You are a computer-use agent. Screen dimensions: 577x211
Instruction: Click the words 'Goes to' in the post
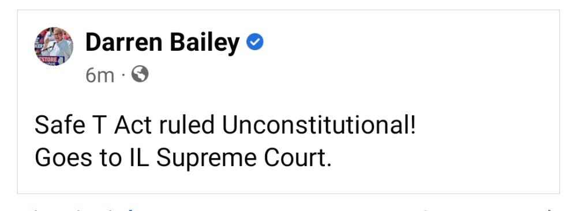pyautogui.click(x=78, y=159)
